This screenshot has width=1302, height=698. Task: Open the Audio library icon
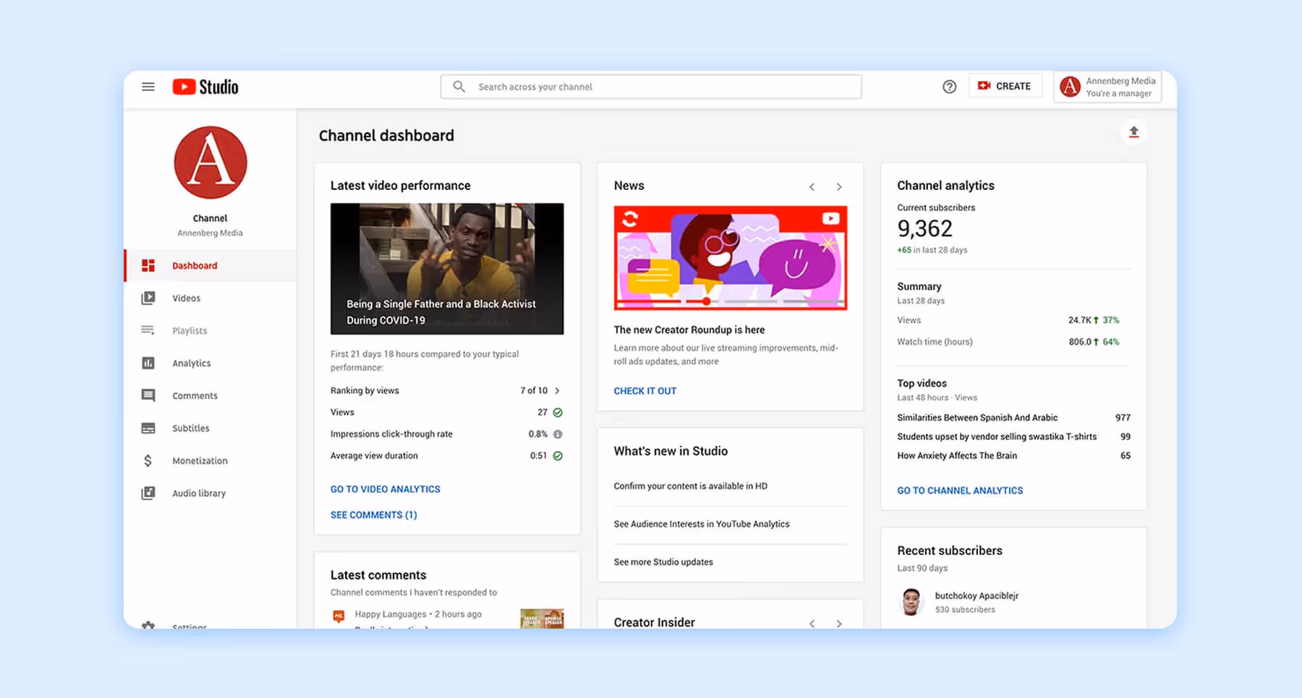pos(148,493)
